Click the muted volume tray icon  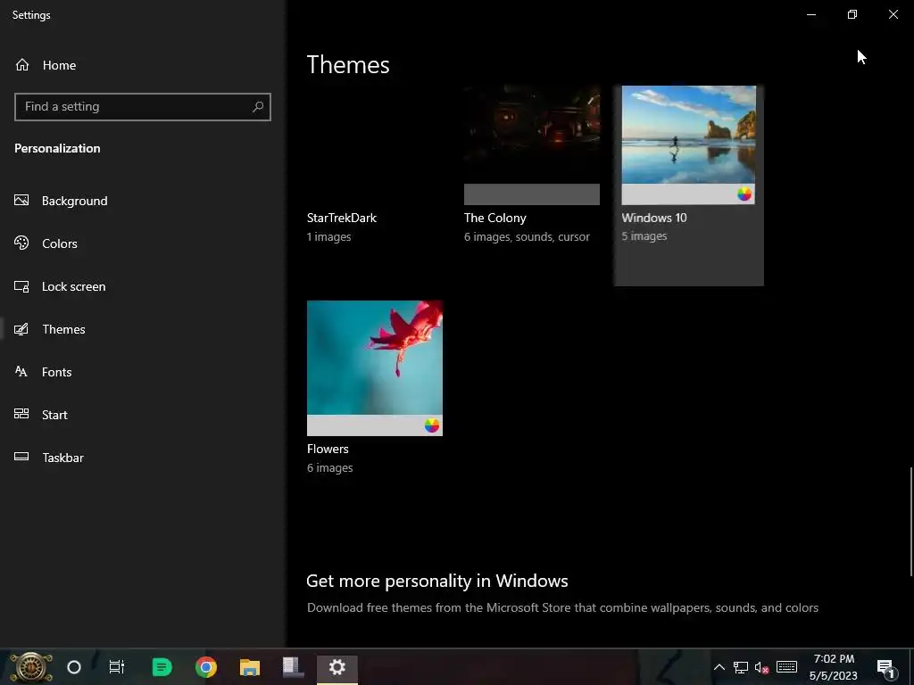762,668
